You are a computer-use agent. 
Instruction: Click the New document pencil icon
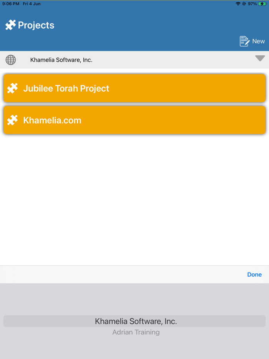point(244,41)
